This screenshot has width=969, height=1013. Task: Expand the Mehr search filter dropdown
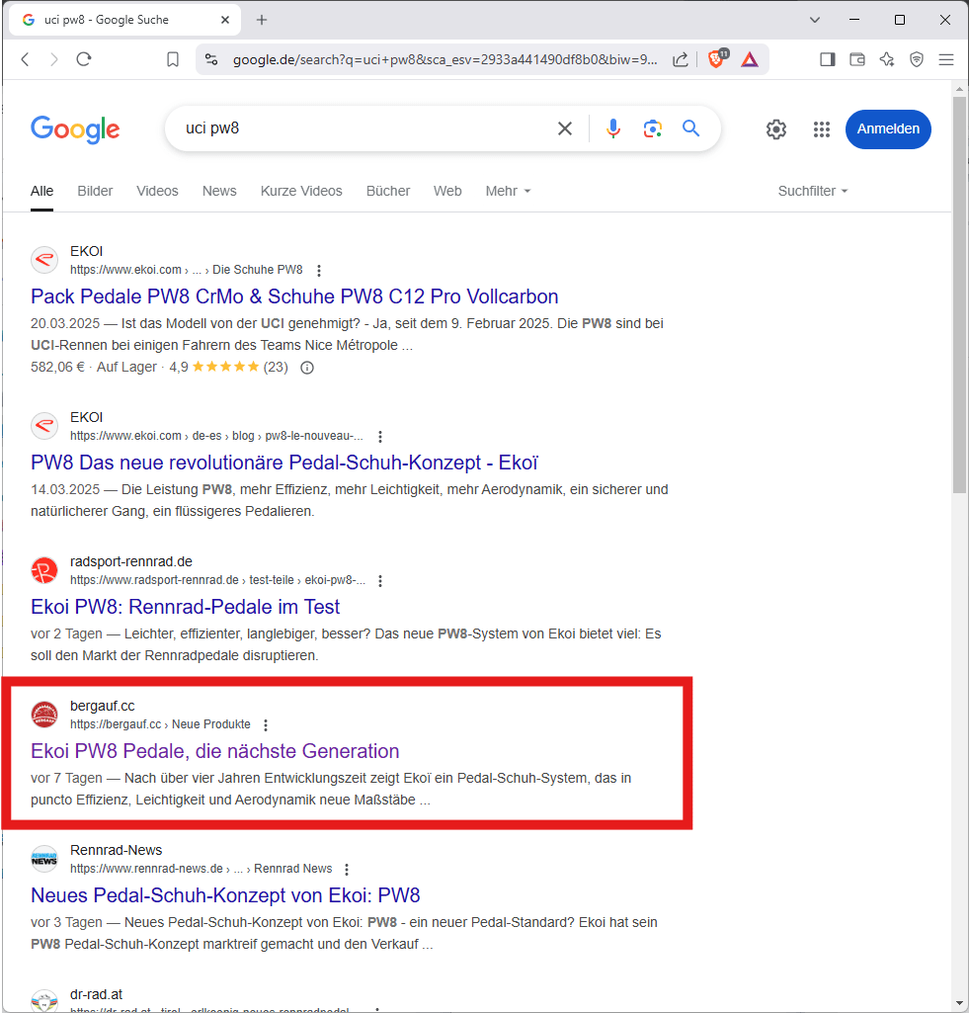tap(508, 191)
